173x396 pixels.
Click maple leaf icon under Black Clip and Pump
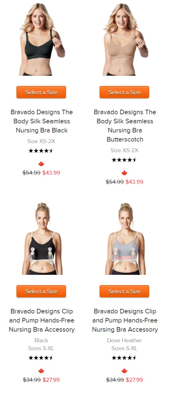41,371
